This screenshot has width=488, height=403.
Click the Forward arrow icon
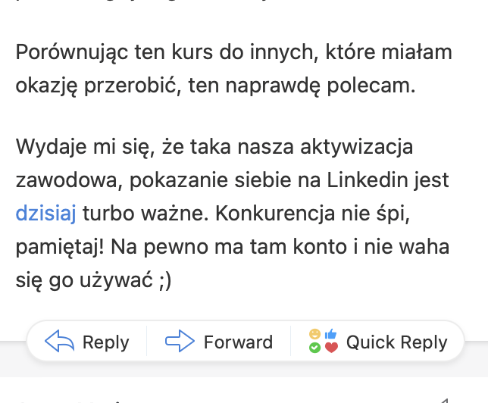point(180,342)
